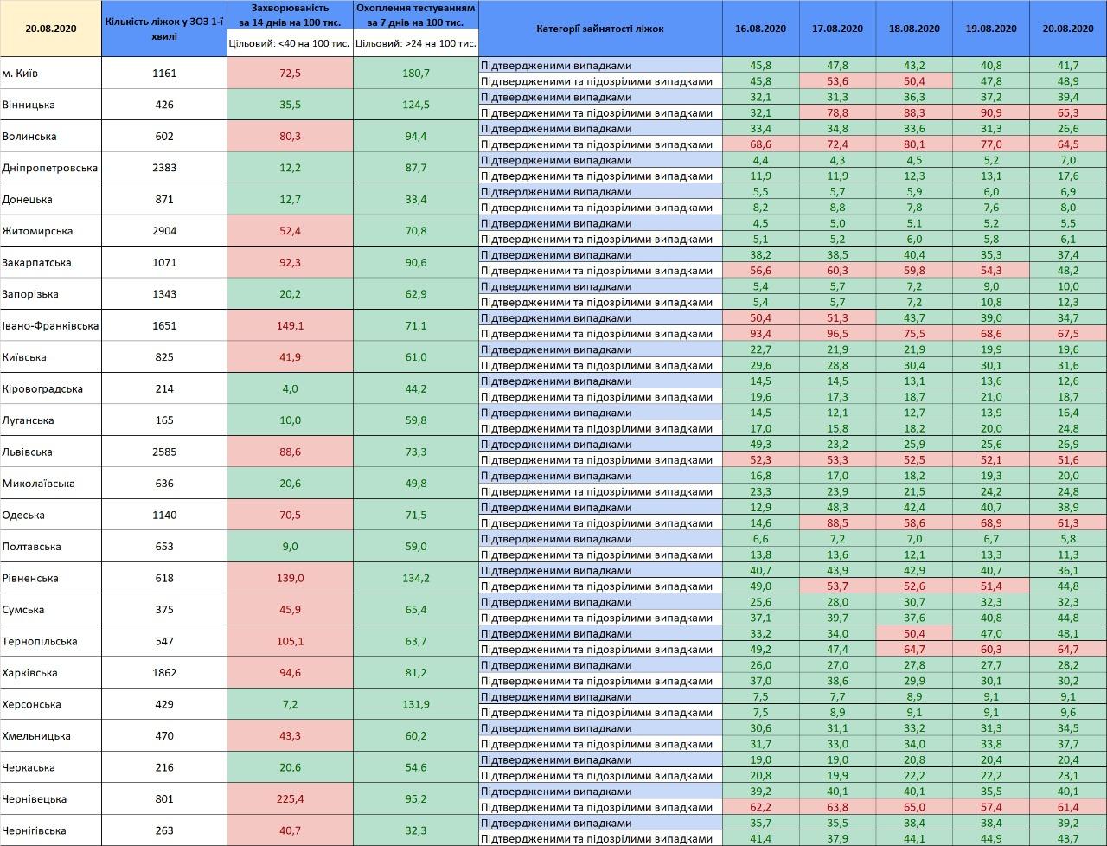
Task: Click value 51,6 in Львівська row
Action: [1068, 460]
